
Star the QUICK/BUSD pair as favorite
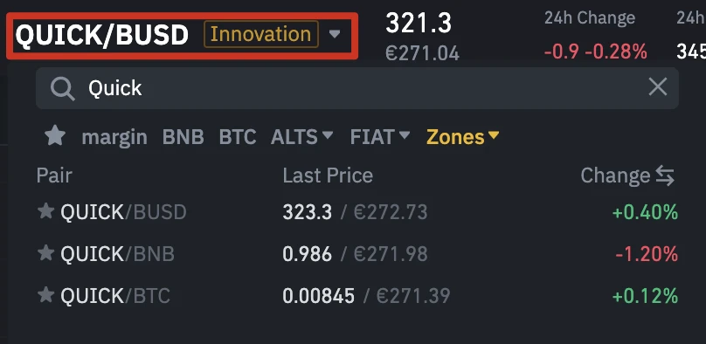tap(45, 211)
